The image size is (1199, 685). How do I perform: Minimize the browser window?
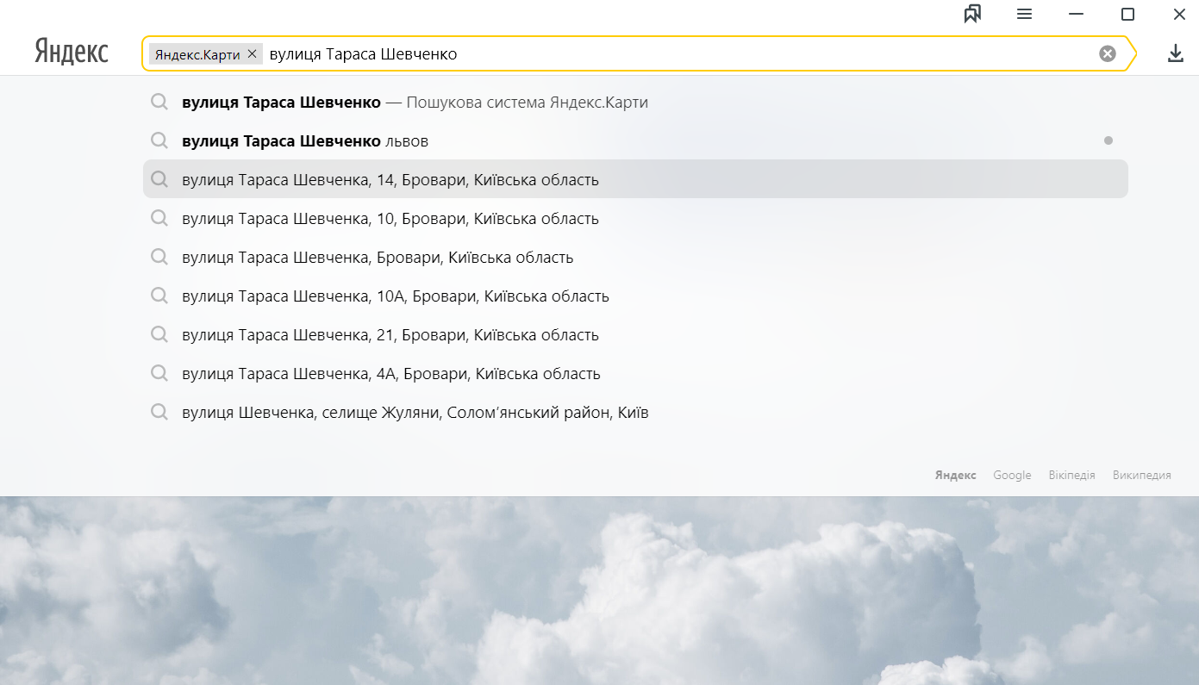[1076, 14]
